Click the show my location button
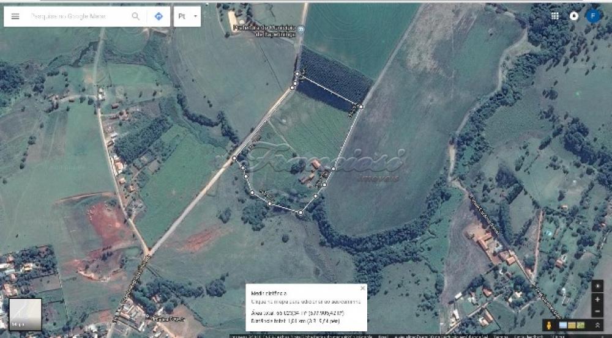The image size is (612, 338). coord(597,285)
